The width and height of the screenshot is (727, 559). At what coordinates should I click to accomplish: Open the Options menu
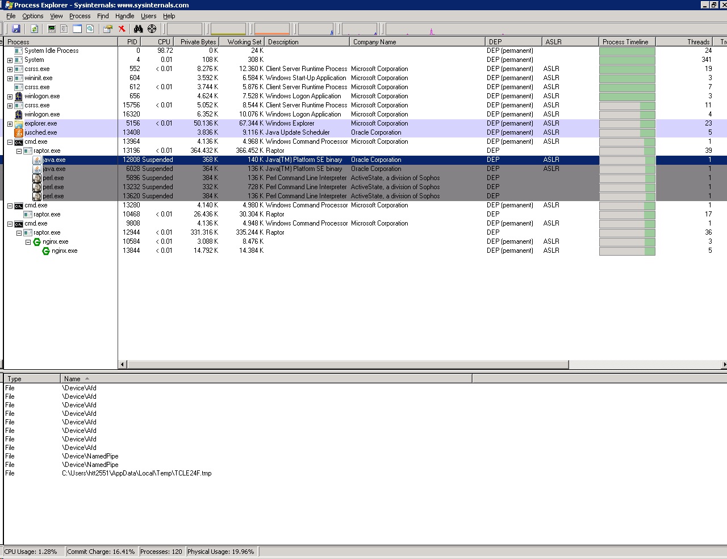[32, 16]
